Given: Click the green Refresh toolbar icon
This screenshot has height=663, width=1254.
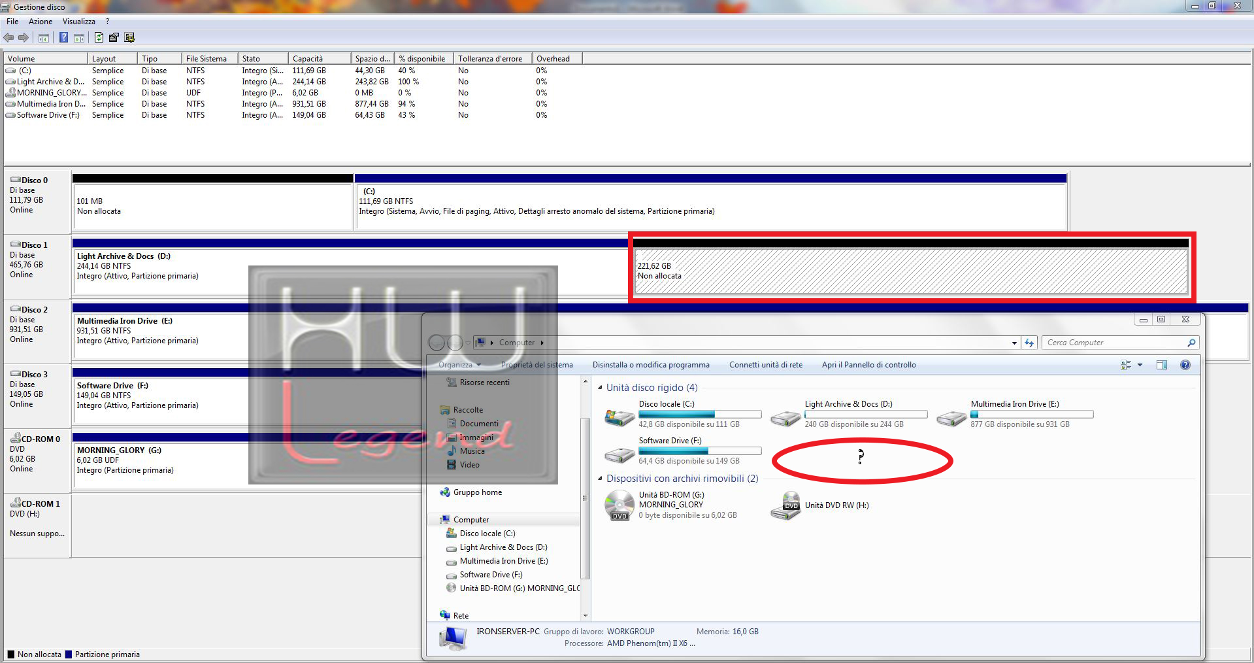Looking at the screenshot, I should tap(99, 37).
